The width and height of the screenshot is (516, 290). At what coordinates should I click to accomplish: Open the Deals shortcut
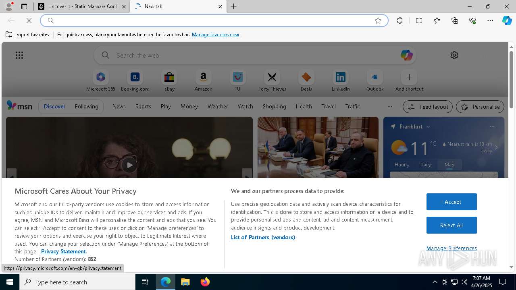[306, 81]
